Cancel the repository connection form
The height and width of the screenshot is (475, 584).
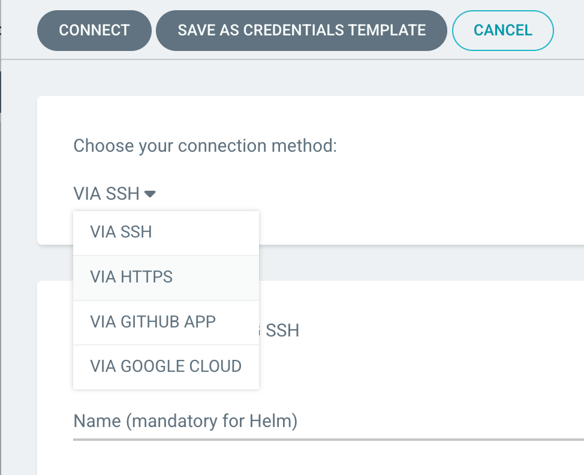502,30
